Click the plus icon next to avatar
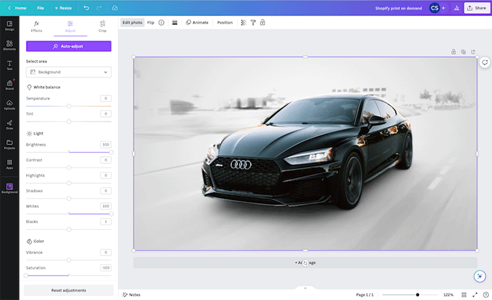The width and height of the screenshot is (492, 300). tap(443, 8)
